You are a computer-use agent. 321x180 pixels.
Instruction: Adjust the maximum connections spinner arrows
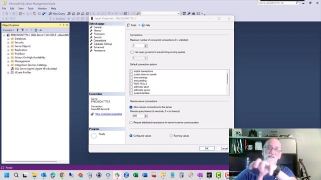click(146, 45)
